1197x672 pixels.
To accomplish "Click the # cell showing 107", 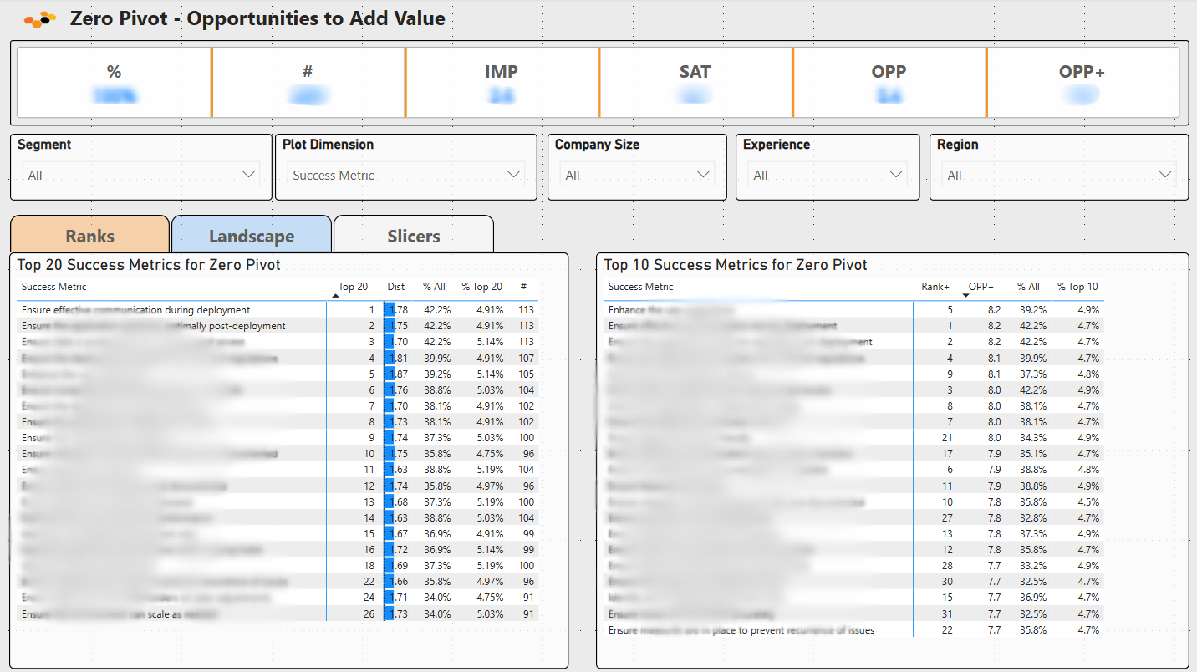I will [x=526, y=358].
